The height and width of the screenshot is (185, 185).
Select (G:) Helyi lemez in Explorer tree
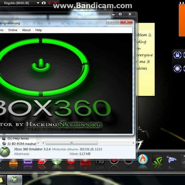(18, 138)
